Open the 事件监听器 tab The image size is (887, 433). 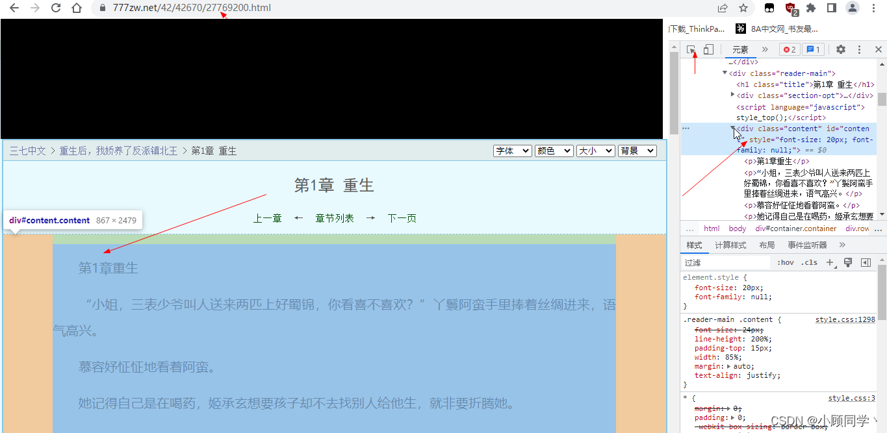(807, 245)
